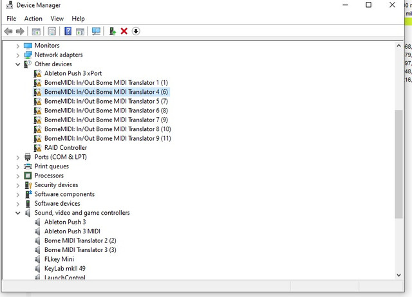Click the Monitors category icon
This screenshot has width=412, height=297.
pos(28,46)
